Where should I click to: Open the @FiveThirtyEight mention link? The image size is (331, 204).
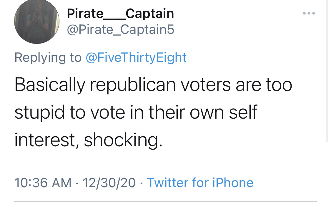[x=136, y=57]
